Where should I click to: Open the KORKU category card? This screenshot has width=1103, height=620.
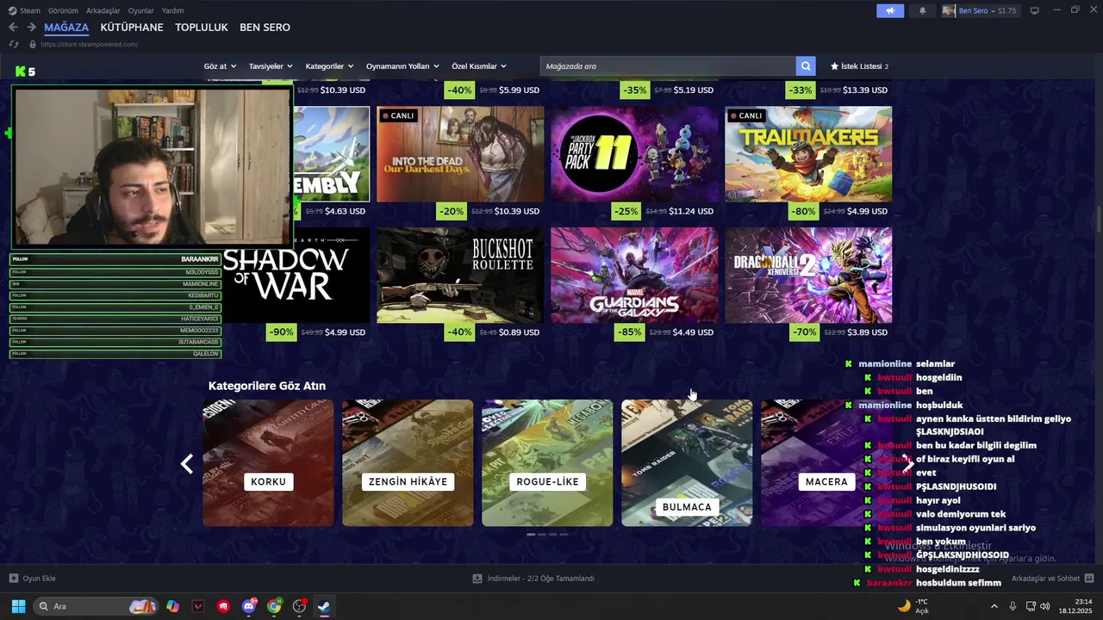click(x=268, y=463)
